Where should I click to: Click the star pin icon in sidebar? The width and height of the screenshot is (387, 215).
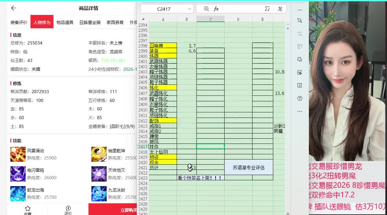click(299, 59)
